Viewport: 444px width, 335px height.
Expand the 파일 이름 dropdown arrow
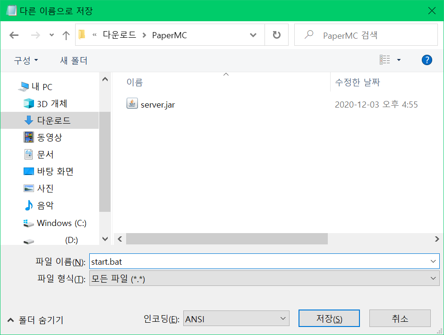[x=433, y=261]
